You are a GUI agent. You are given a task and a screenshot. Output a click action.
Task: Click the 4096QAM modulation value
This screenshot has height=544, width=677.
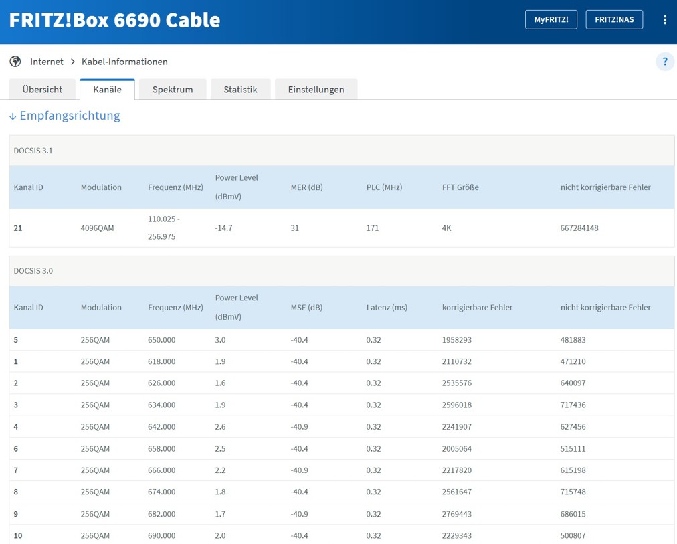pyautogui.click(x=97, y=228)
